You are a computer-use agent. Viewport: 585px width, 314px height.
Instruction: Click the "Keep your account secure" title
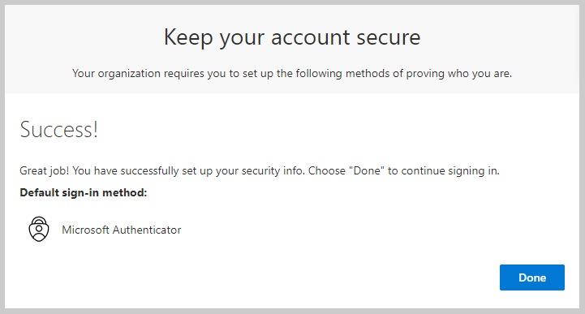coord(292,37)
